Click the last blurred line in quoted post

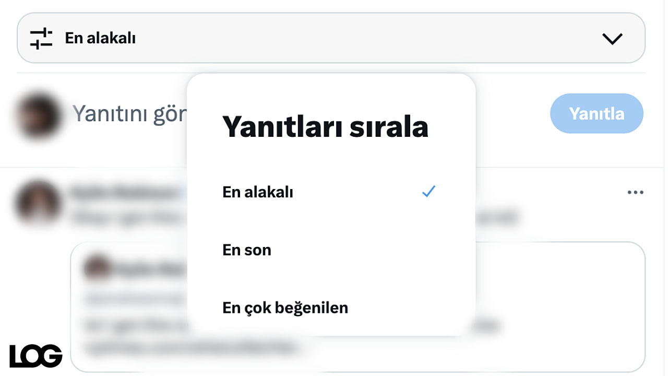pos(192,346)
